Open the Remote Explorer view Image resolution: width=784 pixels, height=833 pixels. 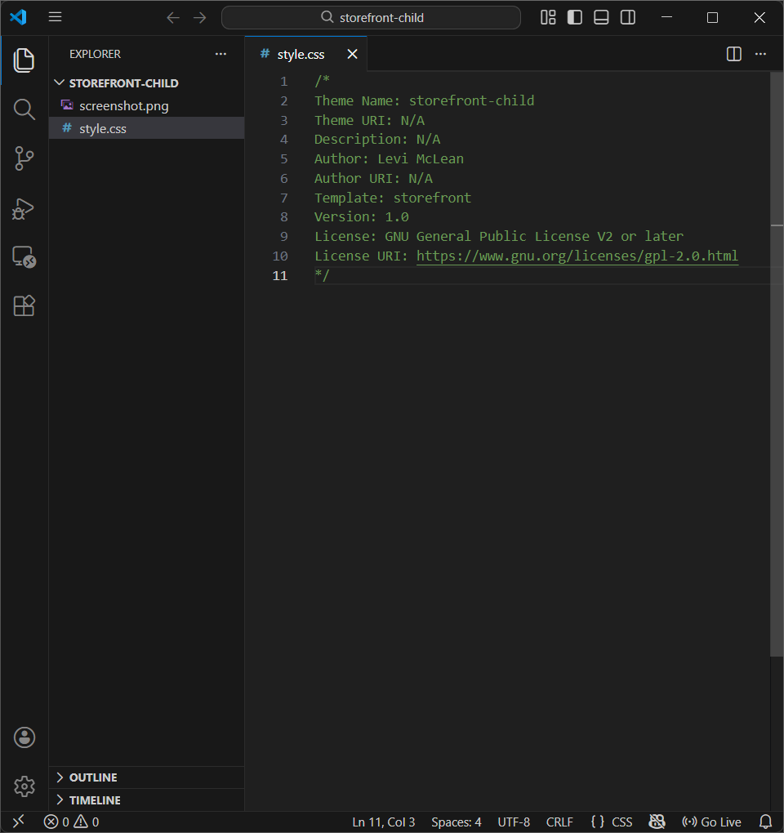pyautogui.click(x=24, y=257)
